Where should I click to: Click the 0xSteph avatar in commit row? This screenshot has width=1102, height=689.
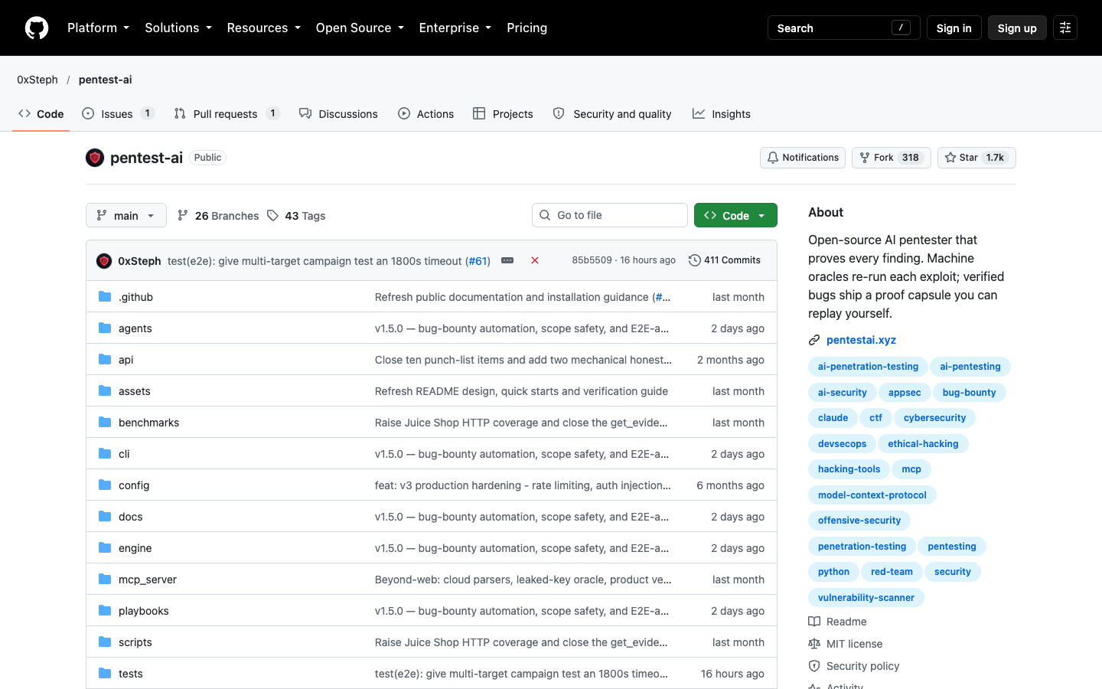point(104,261)
